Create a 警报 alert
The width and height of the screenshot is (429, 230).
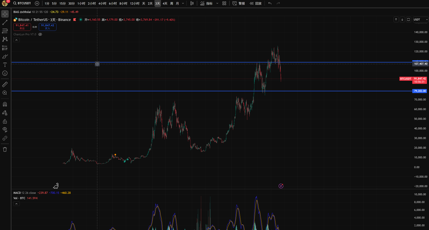point(238,3)
